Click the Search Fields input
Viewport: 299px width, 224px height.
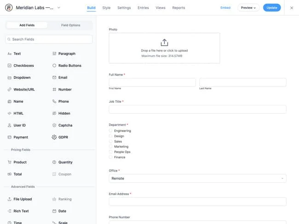[x=49, y=39]
